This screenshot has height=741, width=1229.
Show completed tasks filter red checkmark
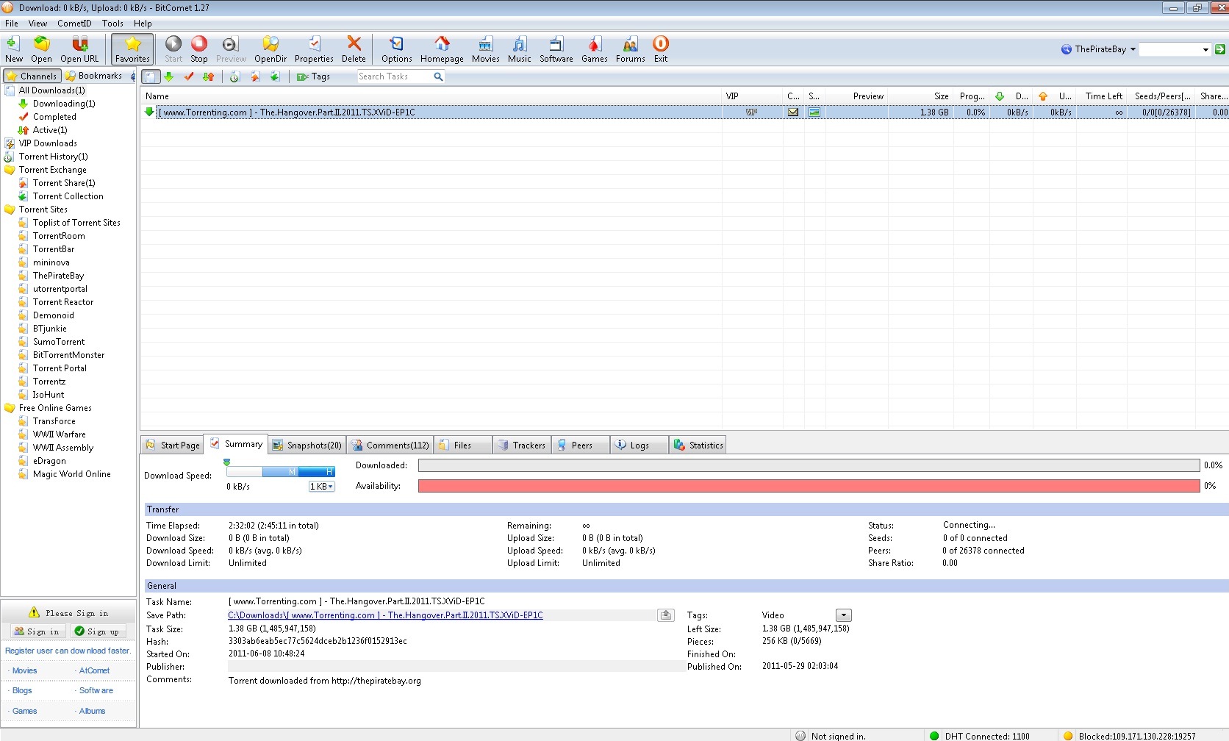189,76
